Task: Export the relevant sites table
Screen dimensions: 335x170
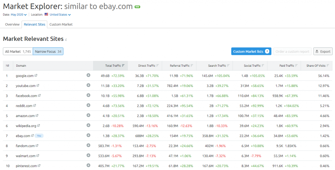Action: [323, 51]
